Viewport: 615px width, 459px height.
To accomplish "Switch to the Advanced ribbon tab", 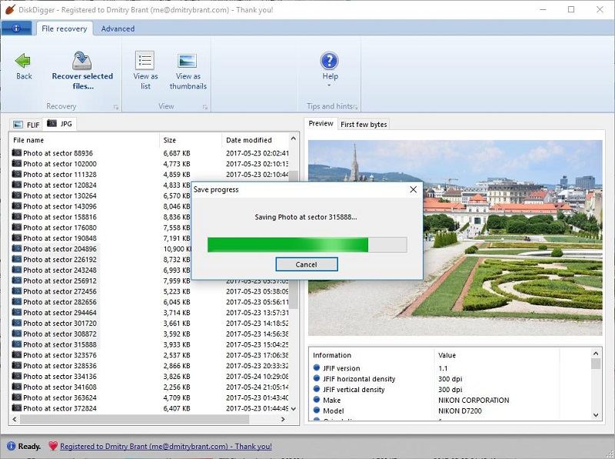I will [118, 28].
